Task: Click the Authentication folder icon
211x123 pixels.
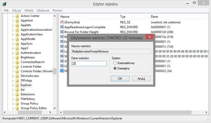Action: click(x=17, y=53)
